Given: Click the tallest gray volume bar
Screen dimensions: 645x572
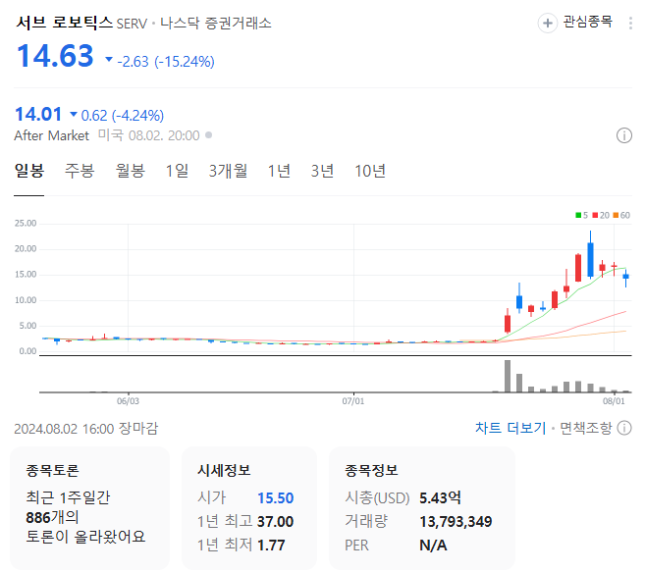Looking at the screenshot, I should point(508,377).
